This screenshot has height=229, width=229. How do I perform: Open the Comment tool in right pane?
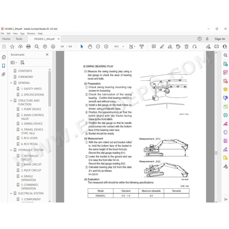(225, 89)
